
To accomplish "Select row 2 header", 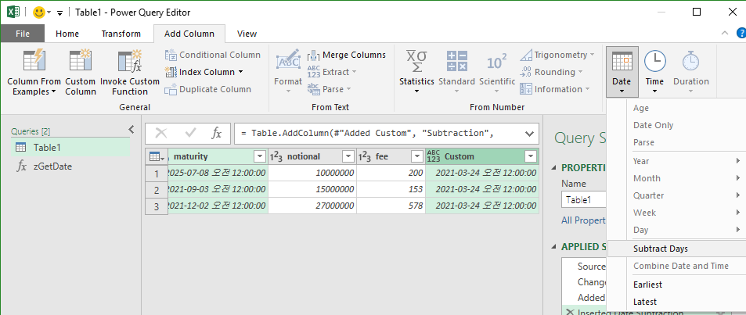I will point(157,190).
